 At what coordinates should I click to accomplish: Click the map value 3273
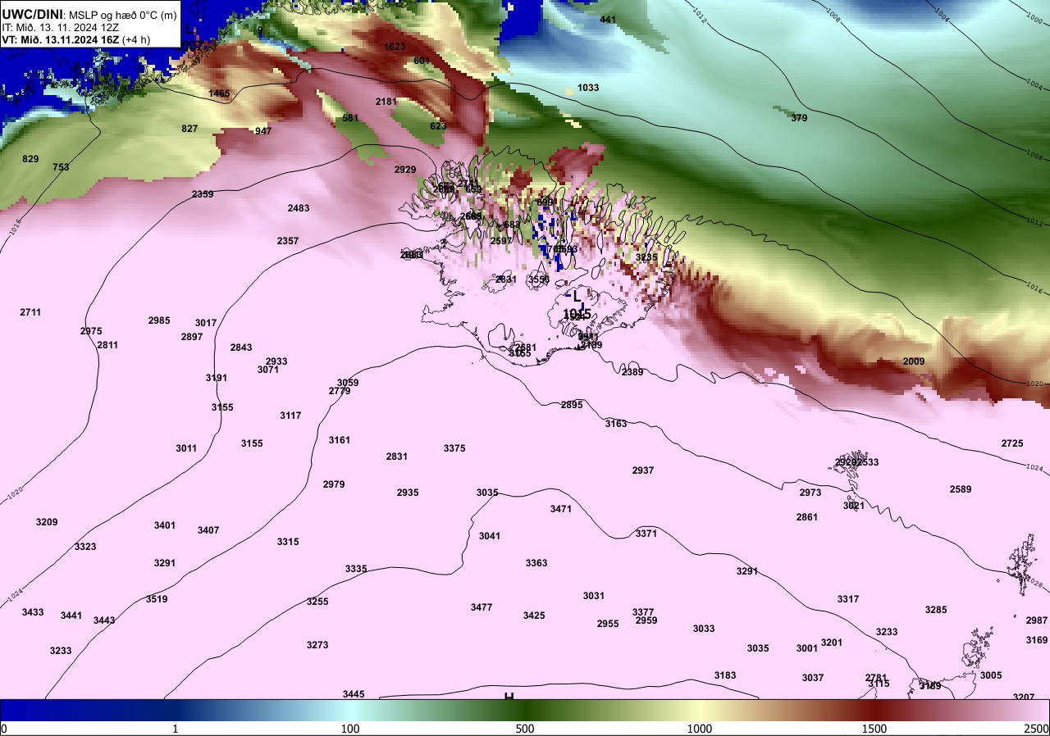coord(317,645)
